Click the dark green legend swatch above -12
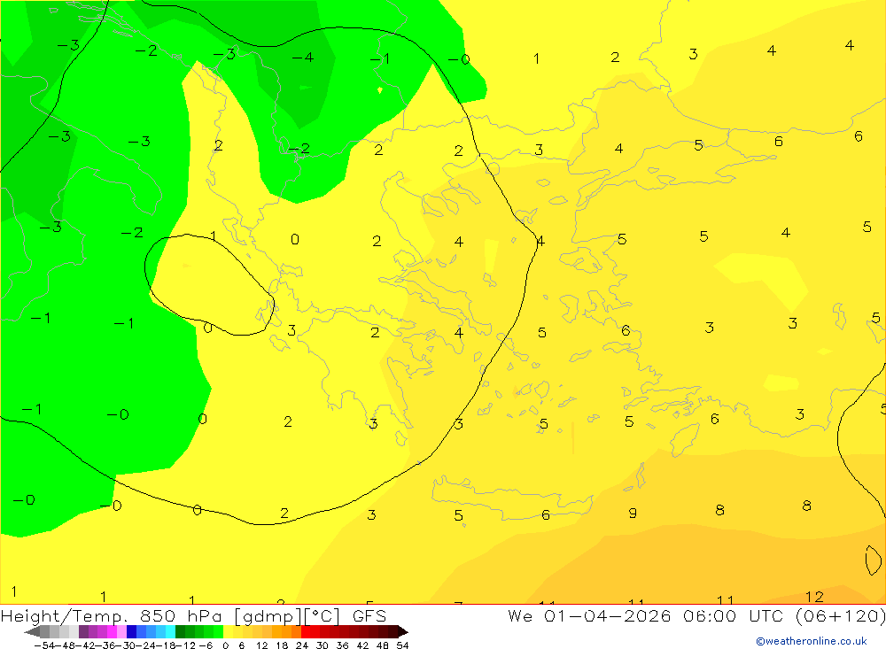886x649 pixels. 180,631
